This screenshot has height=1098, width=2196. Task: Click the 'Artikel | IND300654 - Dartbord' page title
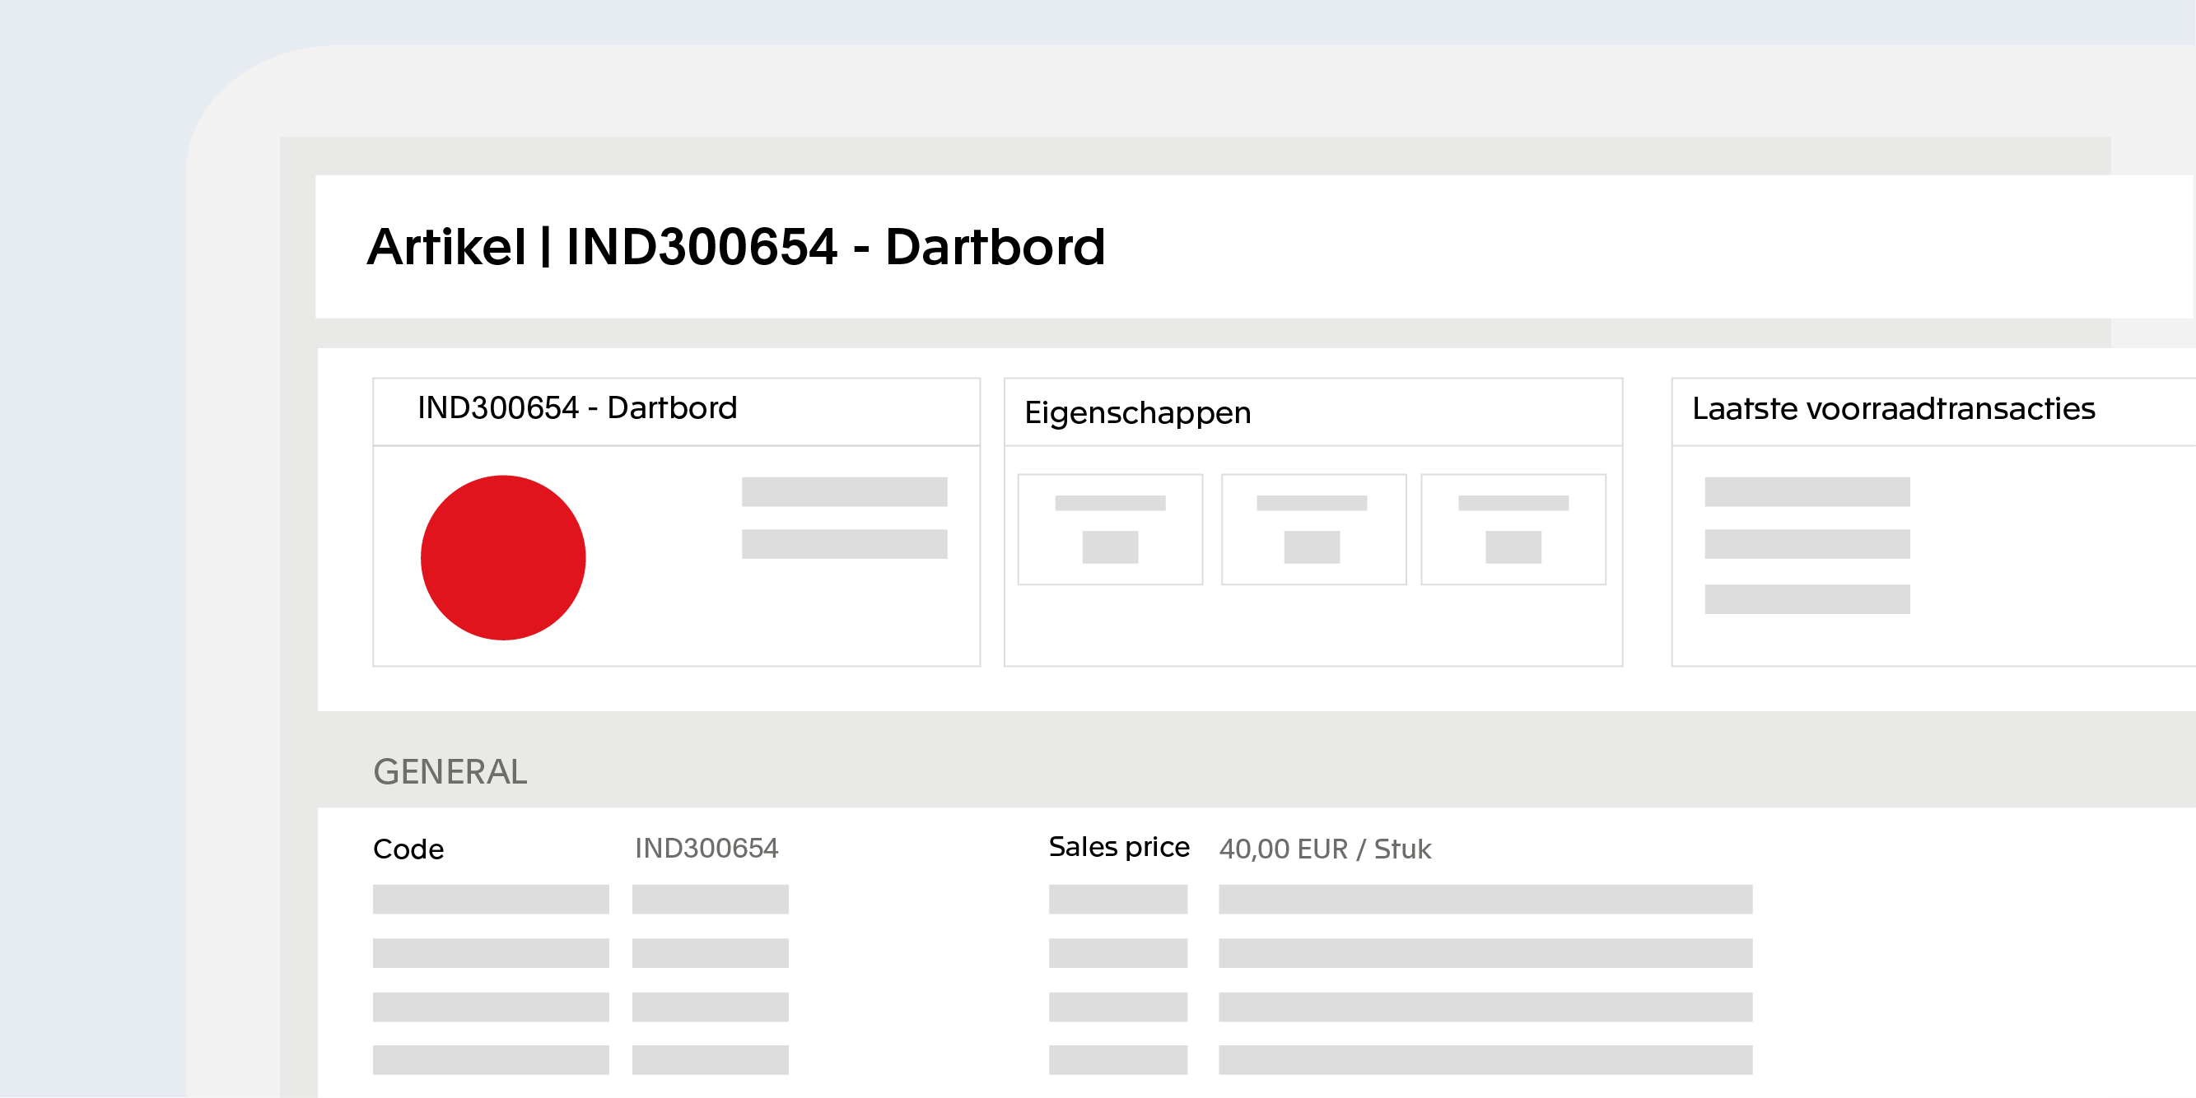735,247
